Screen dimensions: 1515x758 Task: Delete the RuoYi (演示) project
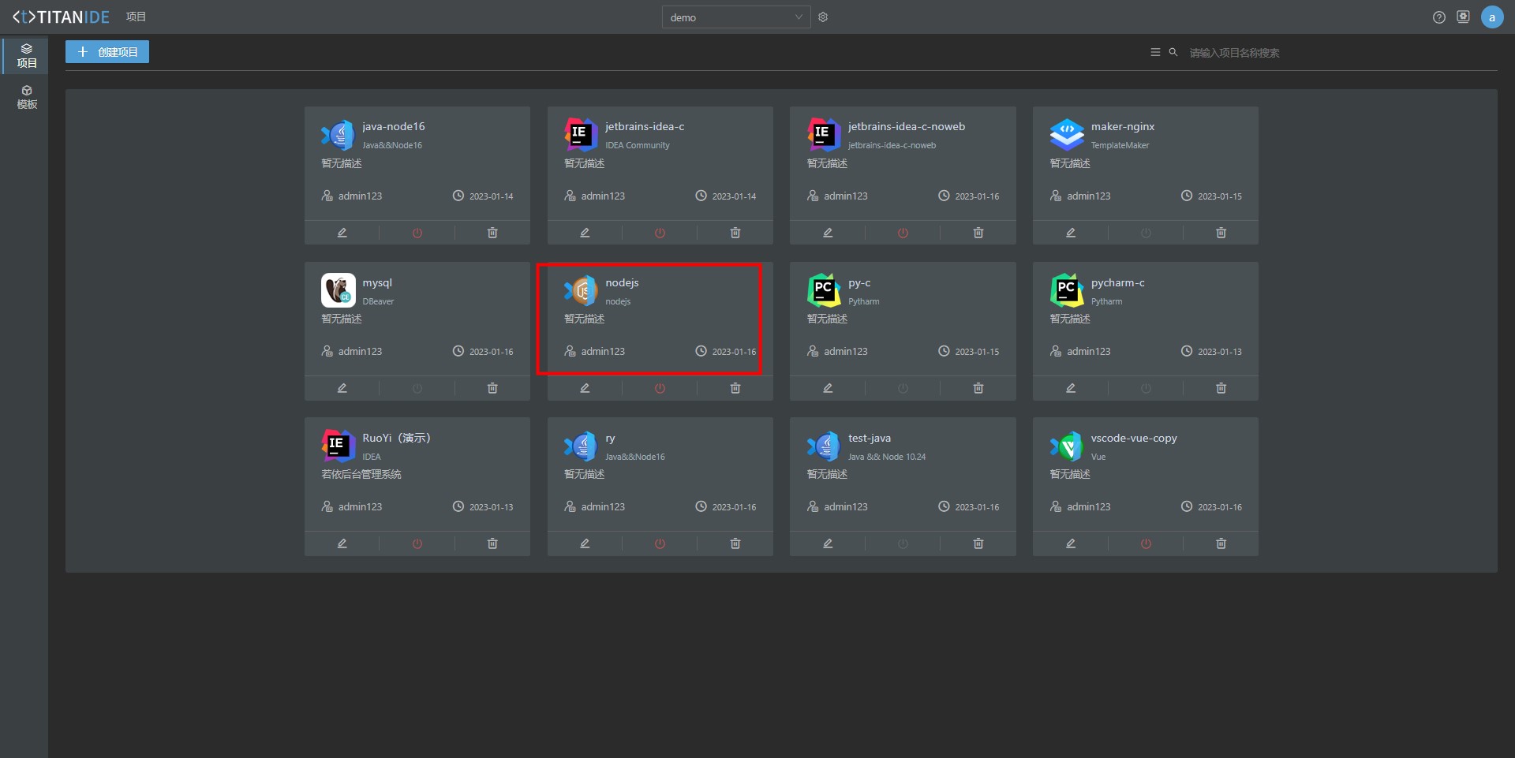(x=492, y=543)
